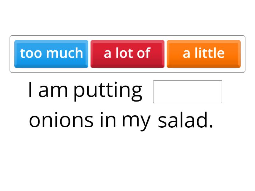This screenshot has width=255, height=191.
Task: Click the word "my" in the sentence
Action: pyautogui.click(x=136, y=121)
